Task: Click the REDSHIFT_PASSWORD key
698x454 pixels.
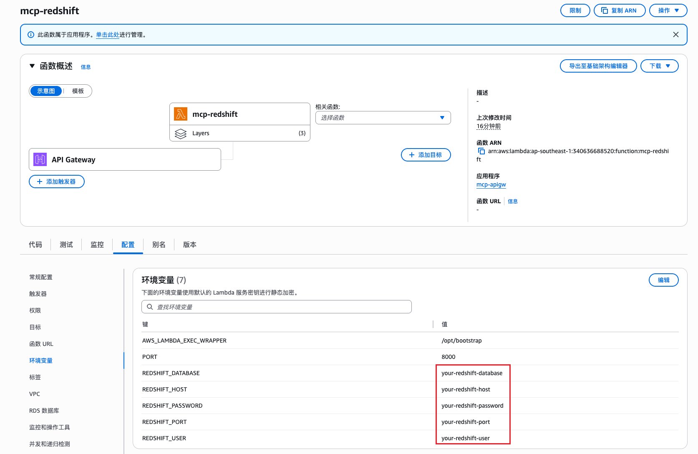Action: click(172, 406)
